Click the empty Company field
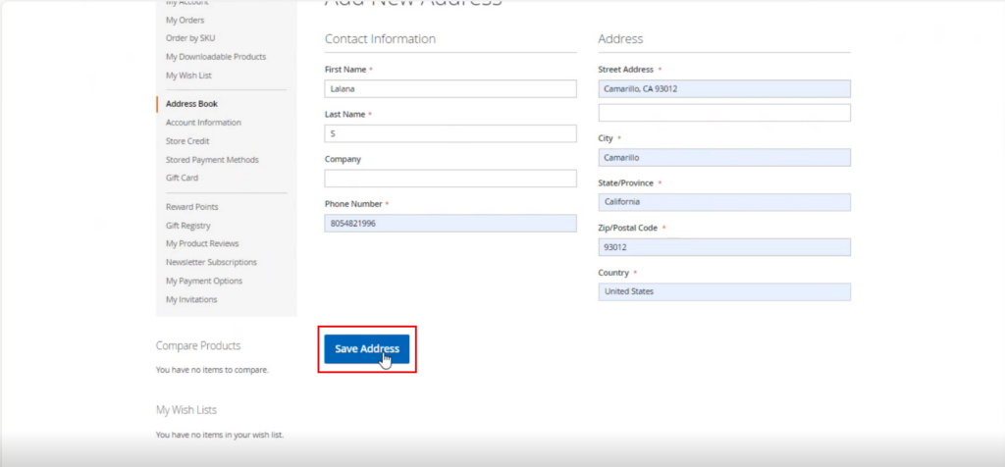 [x=450, y=179]
